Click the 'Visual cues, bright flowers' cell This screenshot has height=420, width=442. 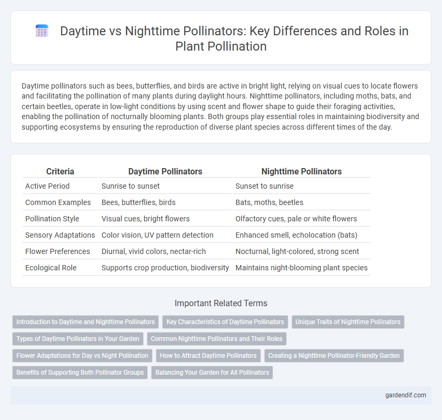pos(165,219)
